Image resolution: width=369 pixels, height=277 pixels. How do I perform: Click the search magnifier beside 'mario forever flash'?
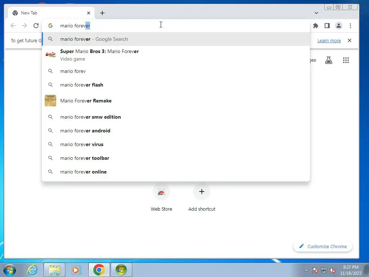click(50, 85)
